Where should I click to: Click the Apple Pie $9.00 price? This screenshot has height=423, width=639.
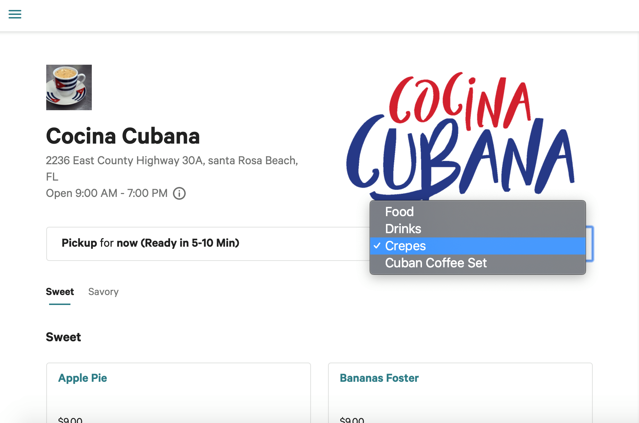pyautogui.click(x=70, y=420)
